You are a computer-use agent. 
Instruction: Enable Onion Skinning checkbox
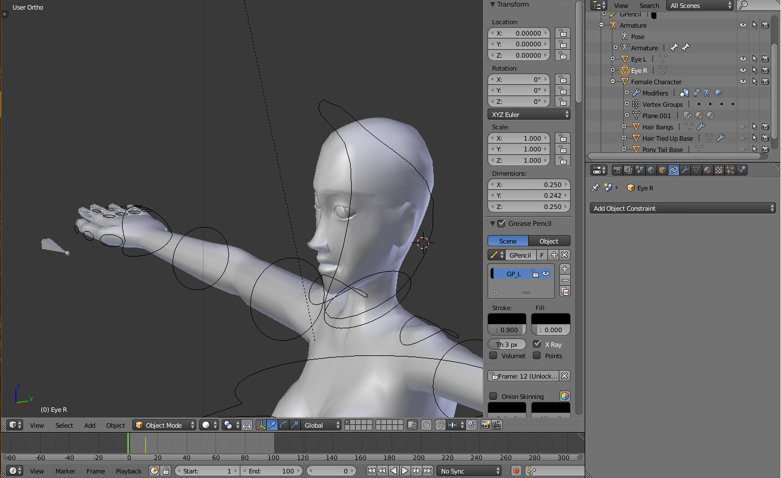pyautogui.click(x=493, y=396)
